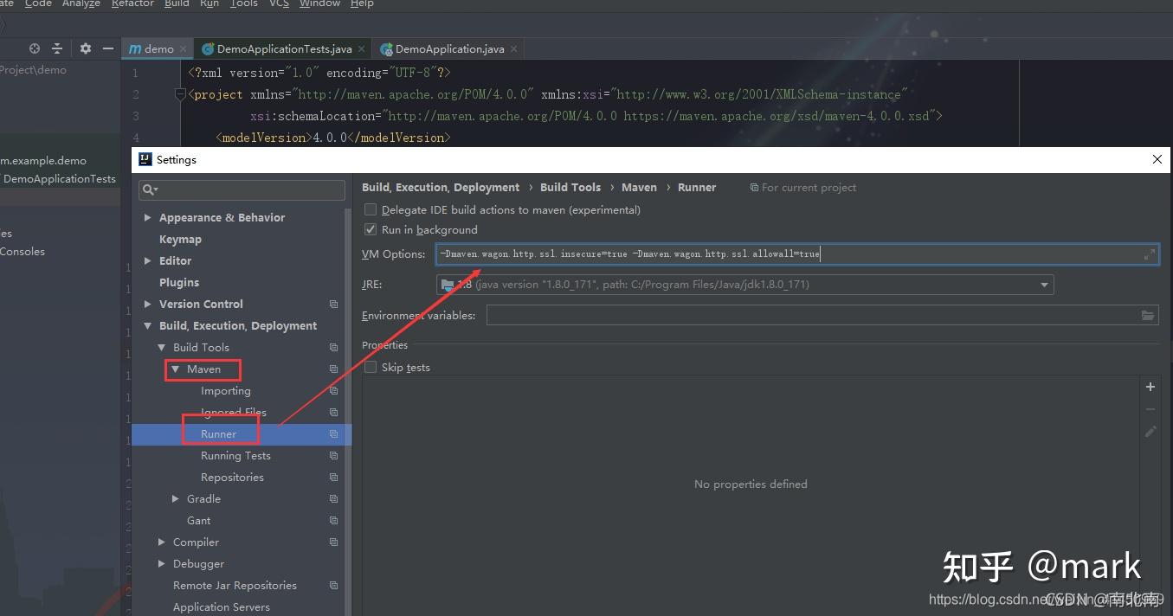The height and width of the screenshot is (616, 1173).
Task: Expand Appearance & Behavior settings node
Action: click(x=148, y=217)
